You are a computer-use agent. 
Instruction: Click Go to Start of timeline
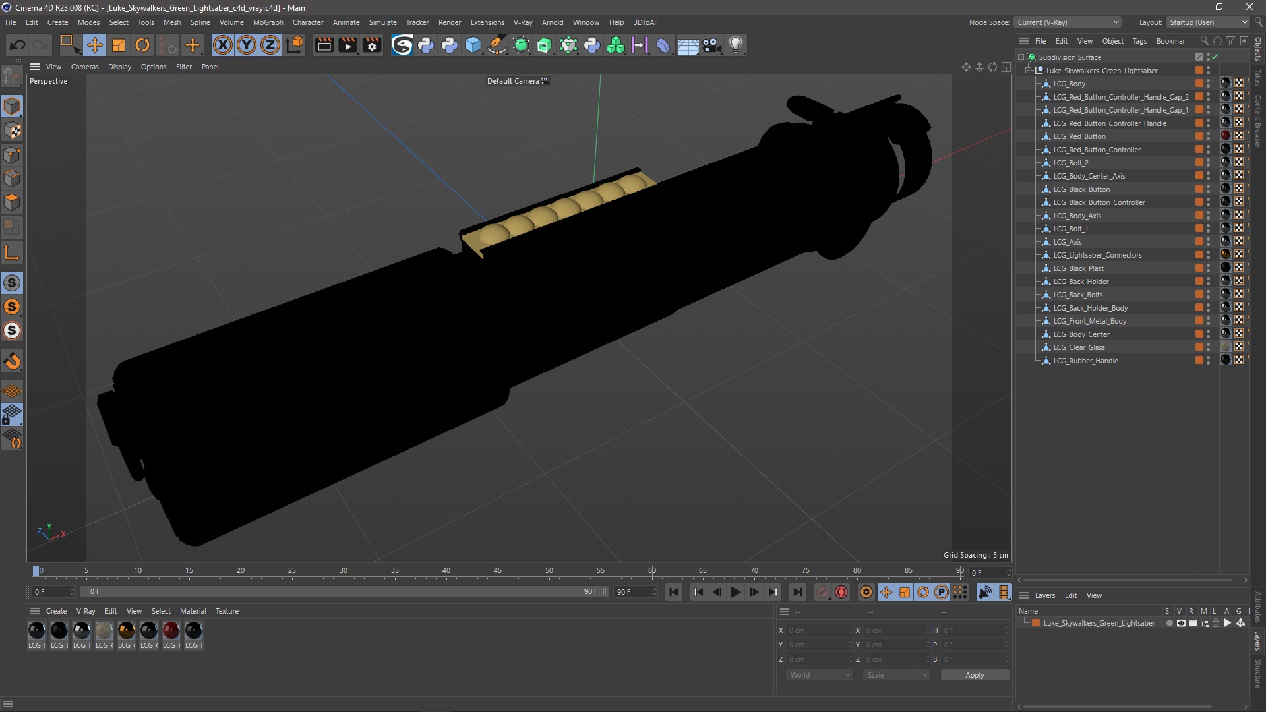[x=673, y=592]
